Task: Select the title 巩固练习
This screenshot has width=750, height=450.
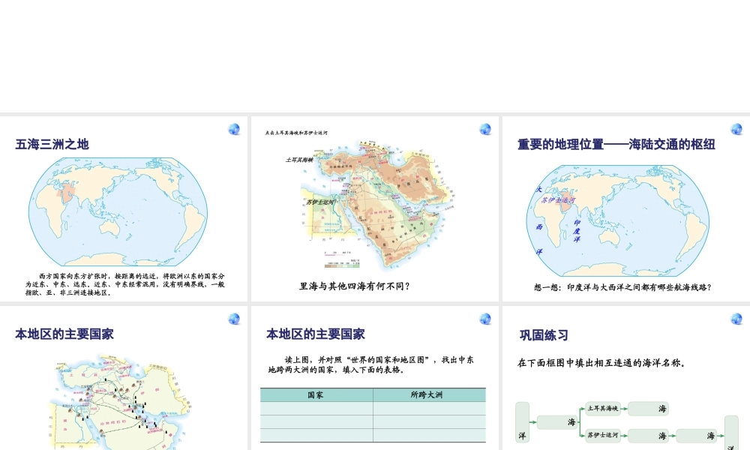Action: (x=544, y=335)
